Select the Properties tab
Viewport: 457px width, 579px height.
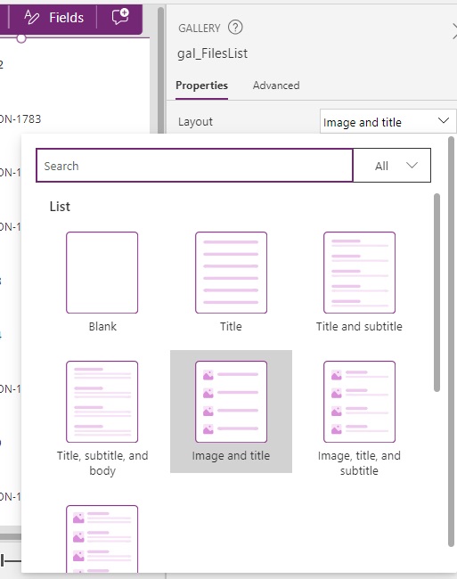201,86
